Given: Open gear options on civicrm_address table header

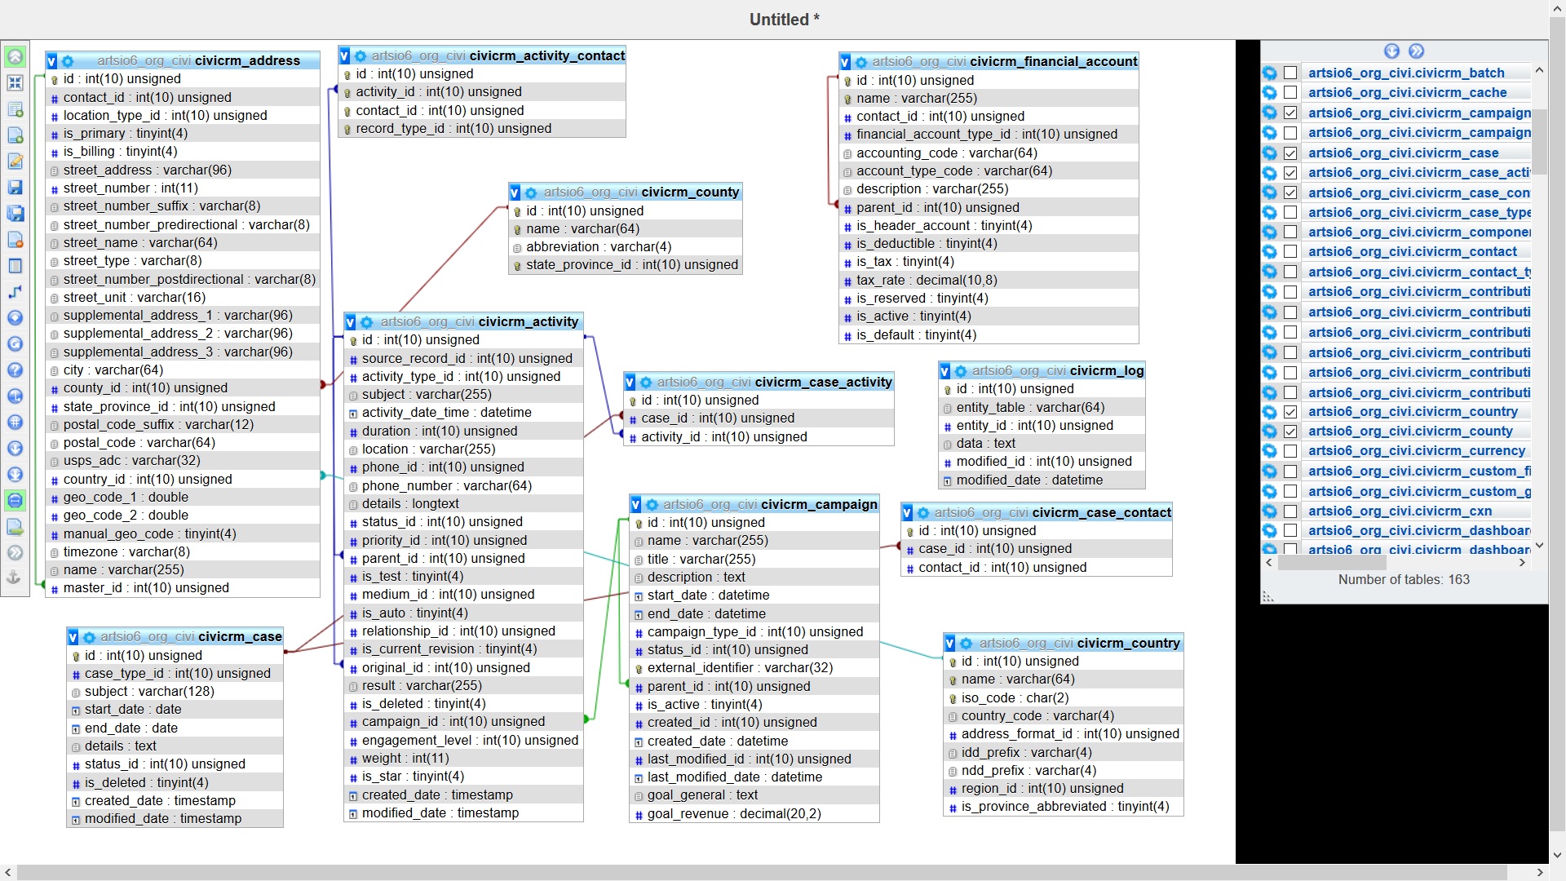Looking at the screenshot, I should tap(68, 61).
